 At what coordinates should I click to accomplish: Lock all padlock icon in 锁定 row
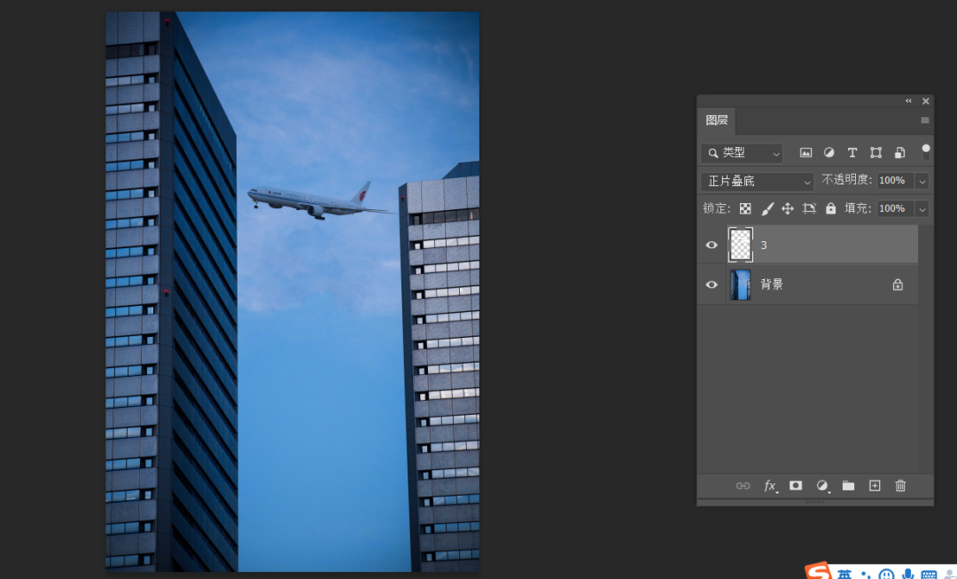pos(830,208)
